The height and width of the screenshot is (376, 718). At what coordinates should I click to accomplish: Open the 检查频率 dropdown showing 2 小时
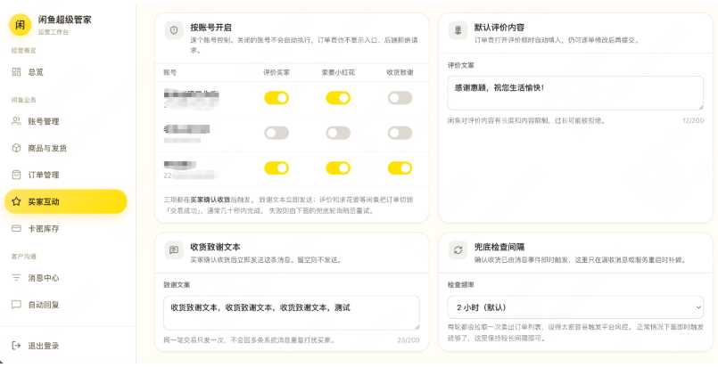click(x=575, y=307)
